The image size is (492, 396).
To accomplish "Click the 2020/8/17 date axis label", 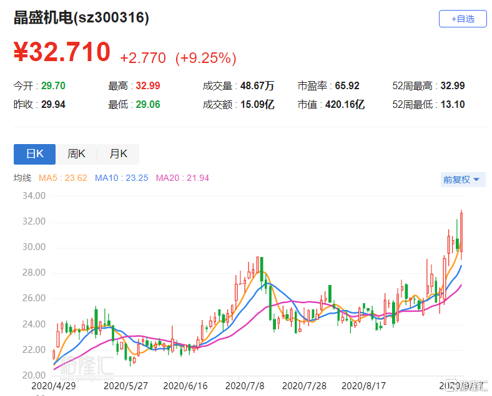I will 363,386.
